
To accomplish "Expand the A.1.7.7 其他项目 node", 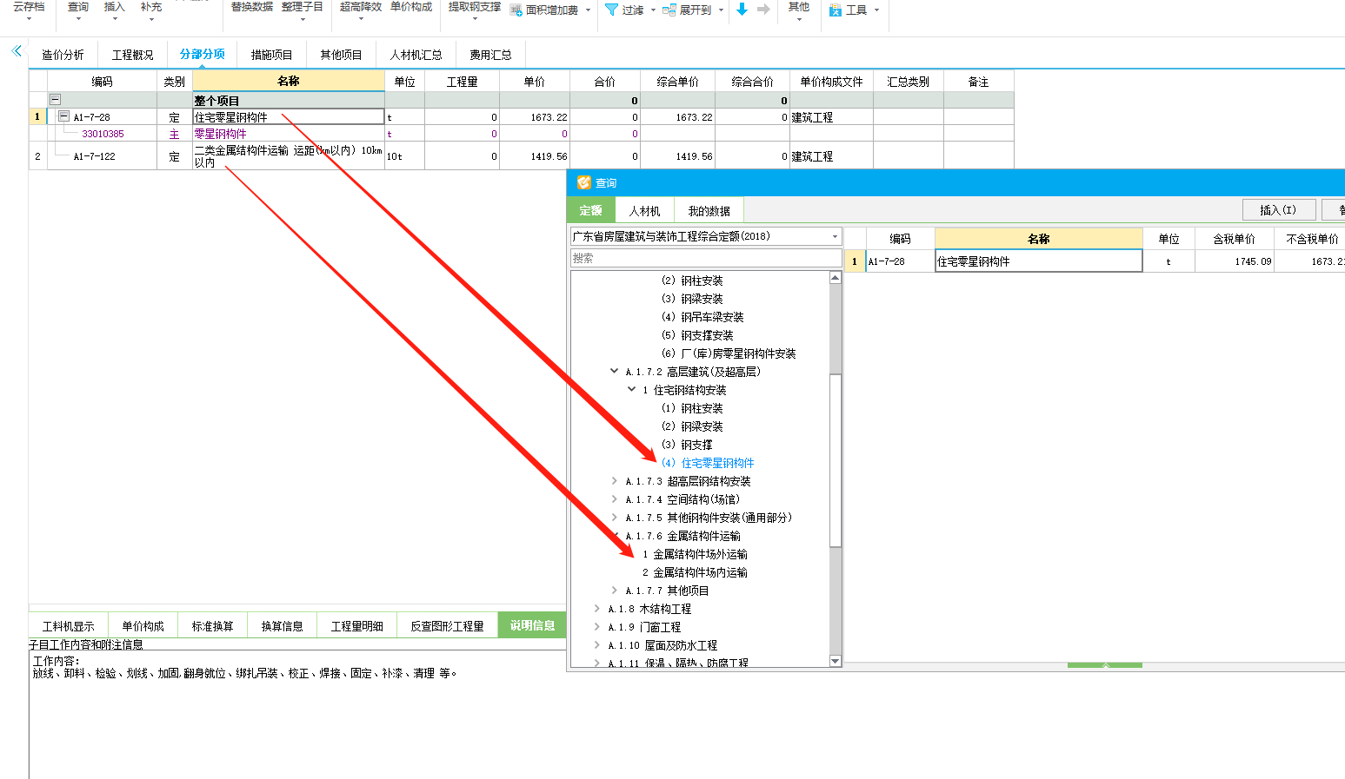I will pyautogui.click(x=615, y=591).
